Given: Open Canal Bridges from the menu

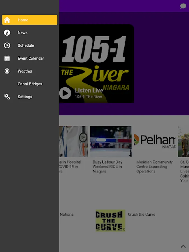Looking at the screenshot, I should (30, 84).
